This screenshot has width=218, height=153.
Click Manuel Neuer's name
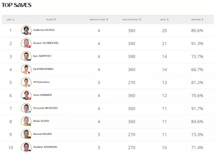[x=42, y=134]
